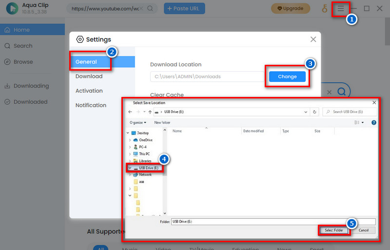Viewport: 390px width, 250px height.
Task: Click the Folder name input field
Action: (x=273, y=221)
